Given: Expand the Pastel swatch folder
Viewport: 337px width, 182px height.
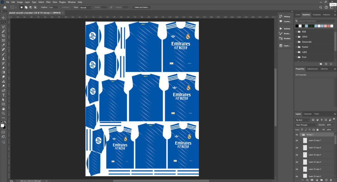Looking at the screenshot, I should pyautogui.click(x=296, y=47).
